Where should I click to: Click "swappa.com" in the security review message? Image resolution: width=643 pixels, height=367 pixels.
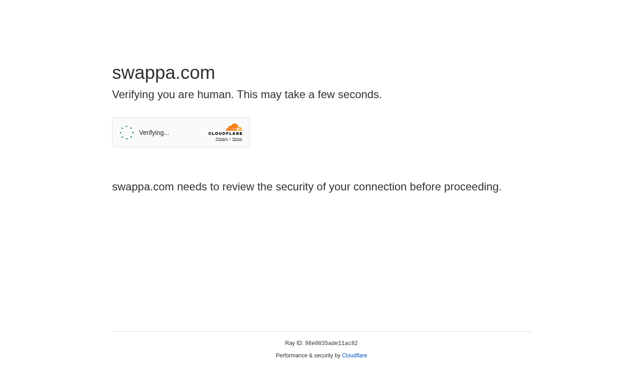(143, 187)
